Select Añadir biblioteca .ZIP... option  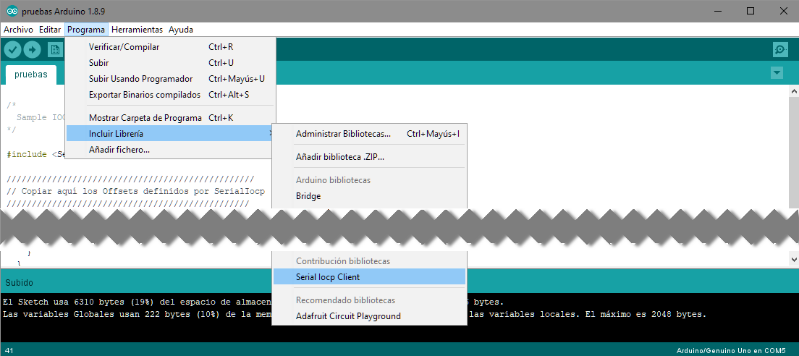(x=339, y=157)
